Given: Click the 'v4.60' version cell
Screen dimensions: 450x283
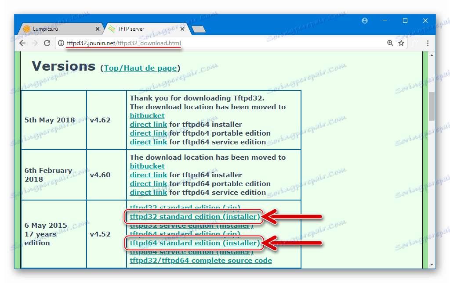Looking at the screenshot, I should [x=106, y=175].
